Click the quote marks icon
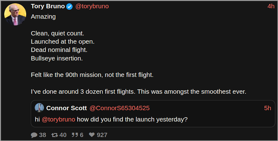The image size is (278, 141). (75, 135)
